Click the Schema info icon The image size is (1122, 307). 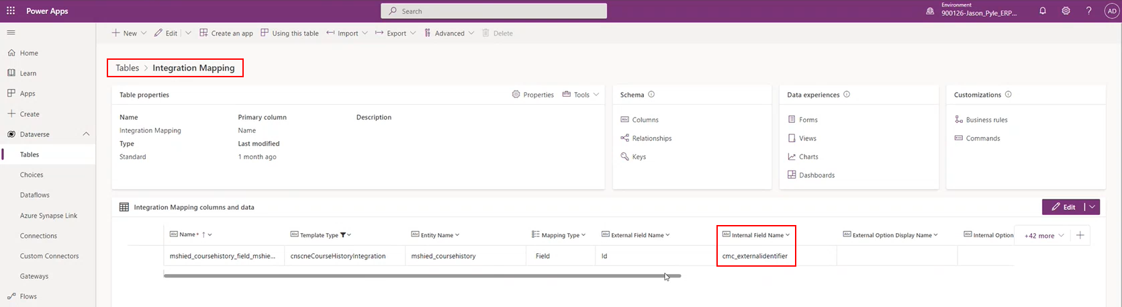pos(651,95)
